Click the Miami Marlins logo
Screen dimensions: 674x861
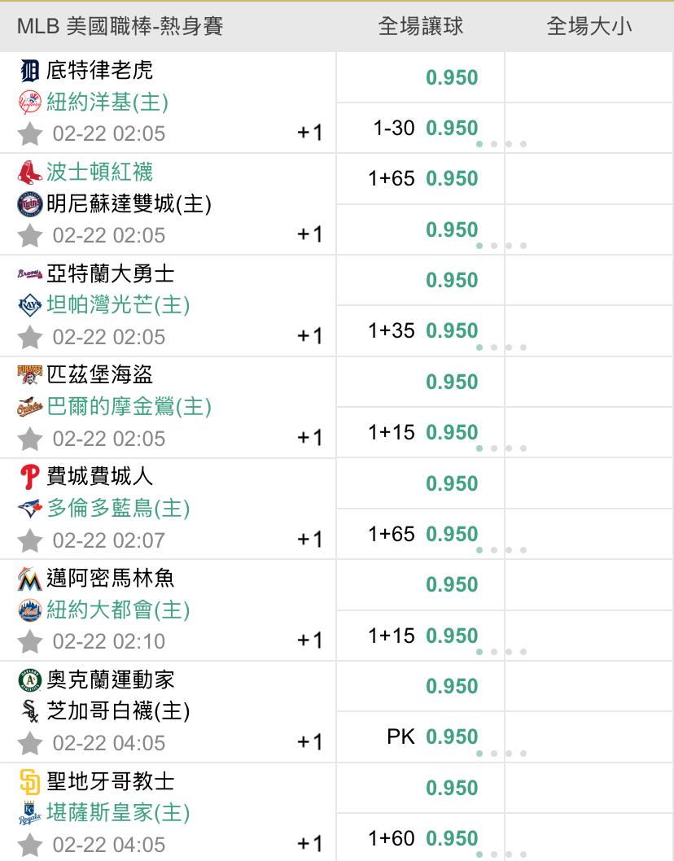coord(29,579)
